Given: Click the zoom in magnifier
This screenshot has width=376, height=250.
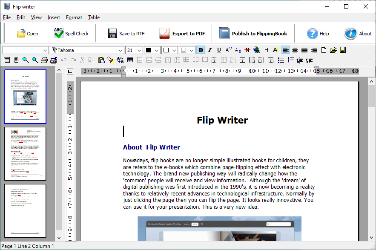Looking at the screenshot, I should click(35, 60).
